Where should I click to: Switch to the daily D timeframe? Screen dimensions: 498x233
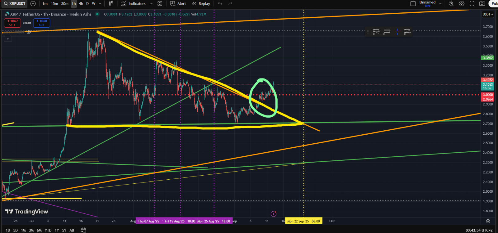[87, 4]
